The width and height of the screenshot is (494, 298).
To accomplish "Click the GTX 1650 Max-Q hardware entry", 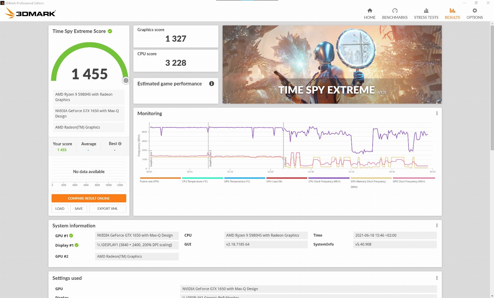I will click(89, 114).
